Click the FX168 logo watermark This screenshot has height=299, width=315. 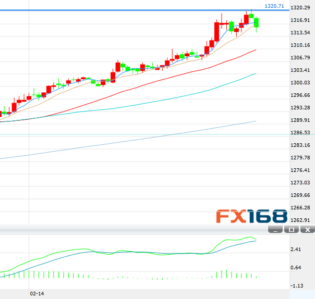pyautogui.click(x=252, y=216)
